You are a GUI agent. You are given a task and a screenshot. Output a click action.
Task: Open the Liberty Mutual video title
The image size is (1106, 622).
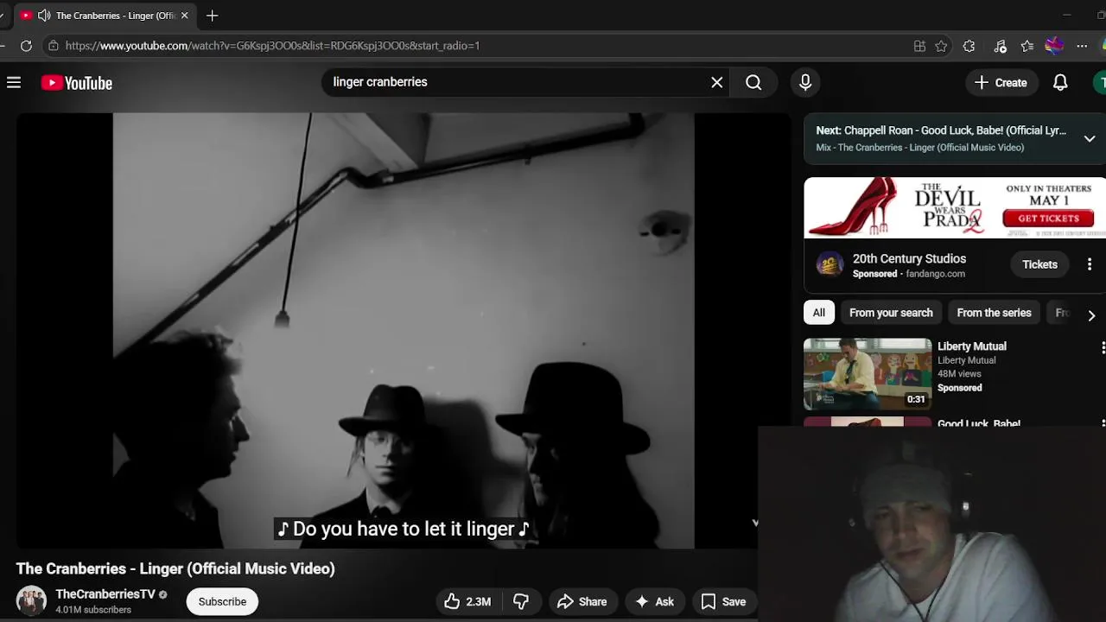point(972,346)
